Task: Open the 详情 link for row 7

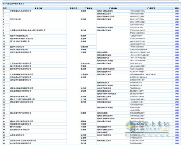Action: pyautogui.click(x=177, y=28)
